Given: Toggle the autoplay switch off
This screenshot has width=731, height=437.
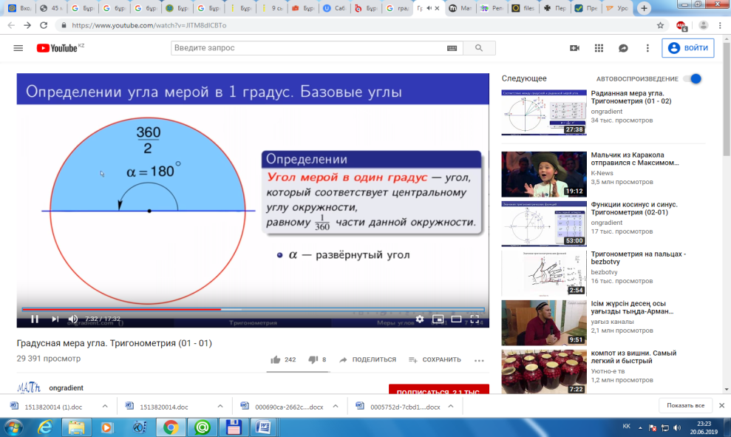Looking at the screenshot, I should tap(693, 79).
